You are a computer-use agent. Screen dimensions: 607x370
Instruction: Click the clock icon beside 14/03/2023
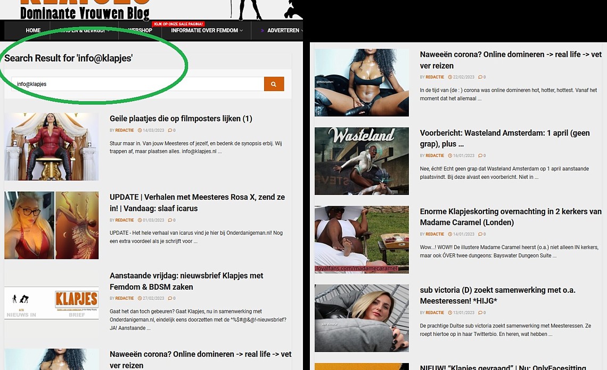point(140,130)
